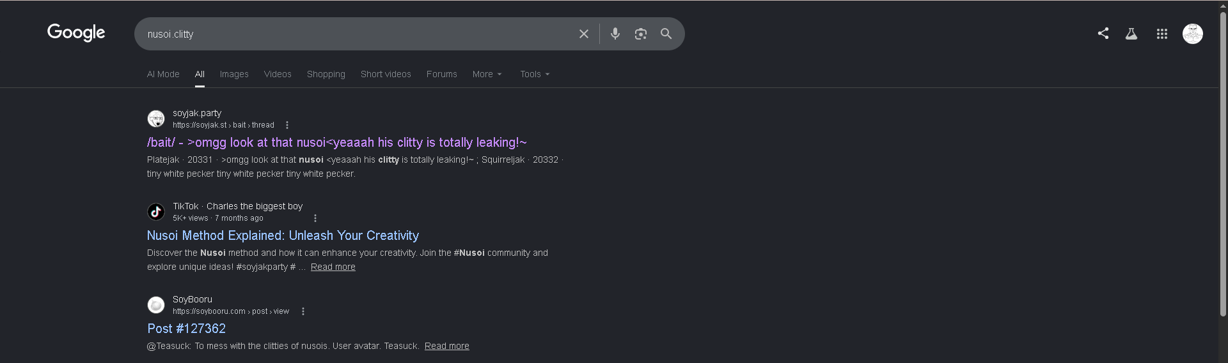Click the soybooru.com post view URL
1228x363 pixels.
click(x=231, y=311)
